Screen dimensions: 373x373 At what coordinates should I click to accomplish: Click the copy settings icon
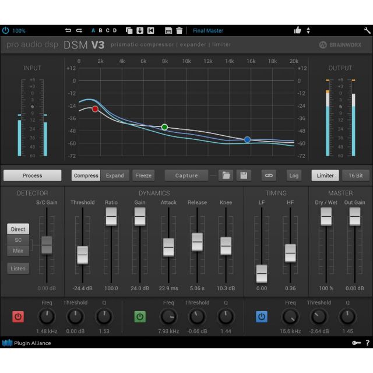click(129, 30)
